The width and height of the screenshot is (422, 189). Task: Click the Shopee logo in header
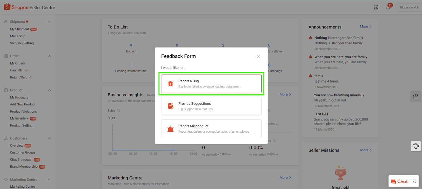click(7, 7)
